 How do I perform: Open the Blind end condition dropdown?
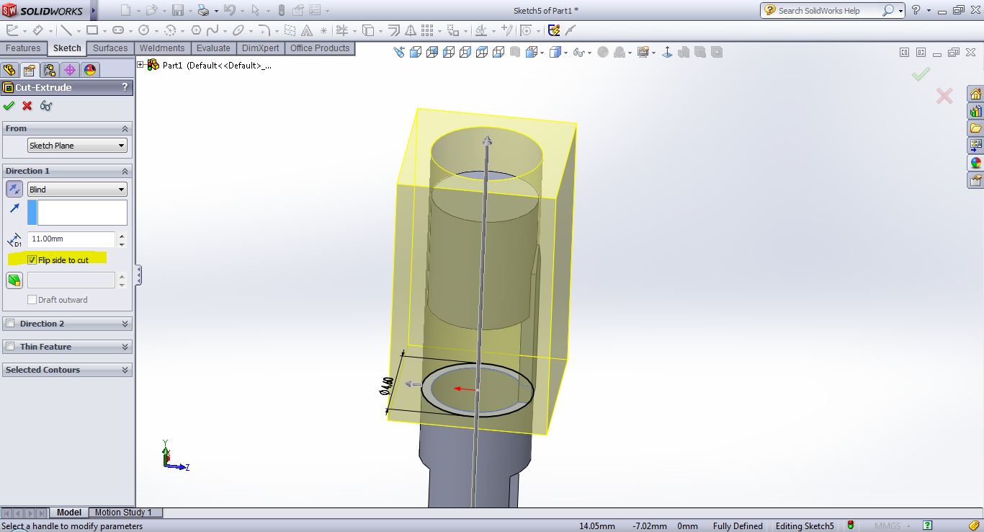click(77, 190)
